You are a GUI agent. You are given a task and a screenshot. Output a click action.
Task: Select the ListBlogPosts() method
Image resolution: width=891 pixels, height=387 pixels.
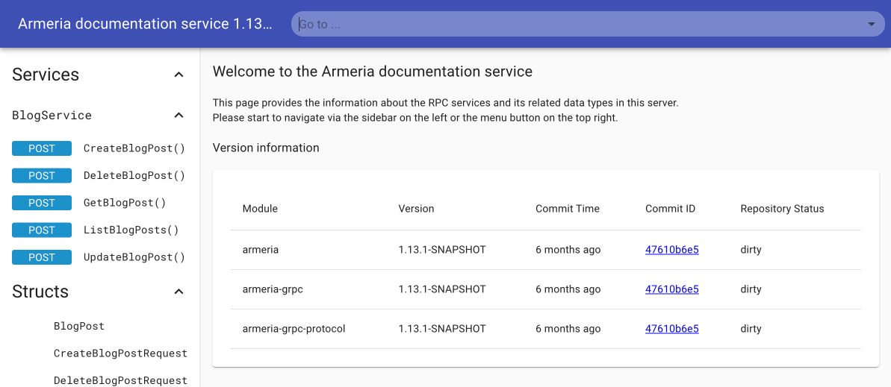tap(131, 230)
